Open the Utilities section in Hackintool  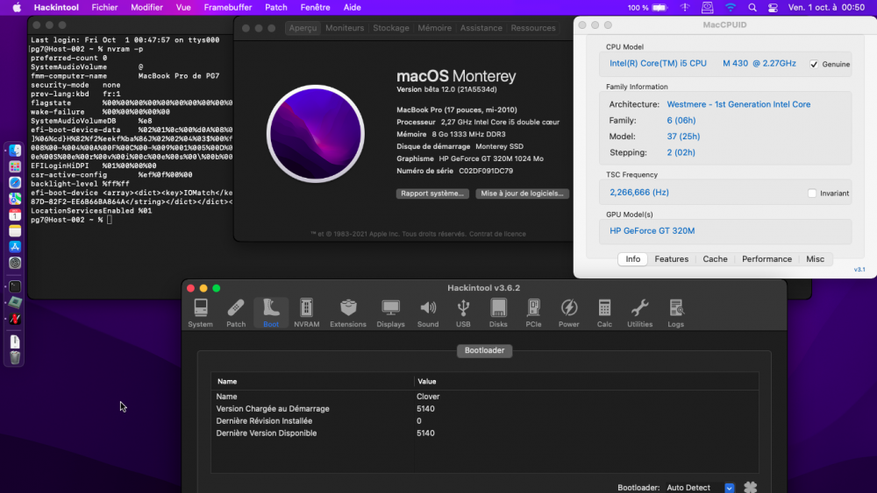[x=640, y=313]
